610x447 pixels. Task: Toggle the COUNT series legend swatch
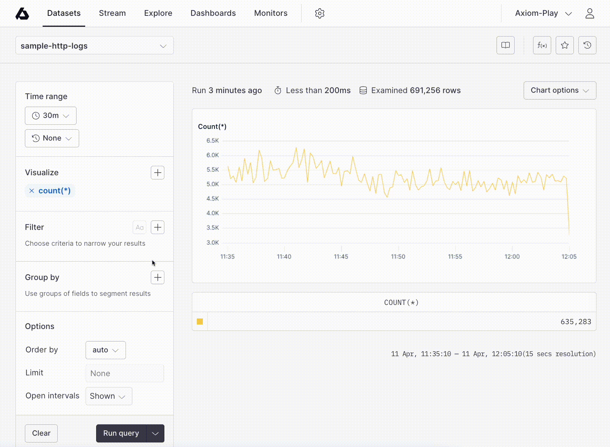coord(199,321)
